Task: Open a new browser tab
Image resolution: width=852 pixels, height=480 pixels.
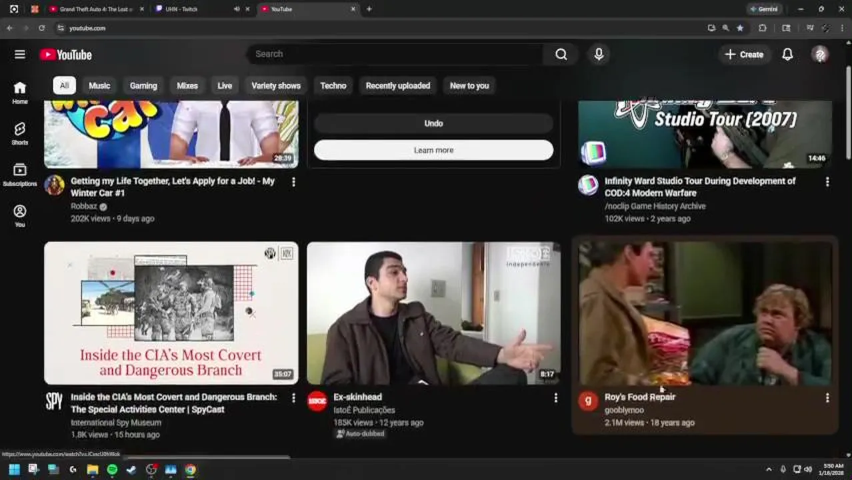Action: click(x=369, y=9)
